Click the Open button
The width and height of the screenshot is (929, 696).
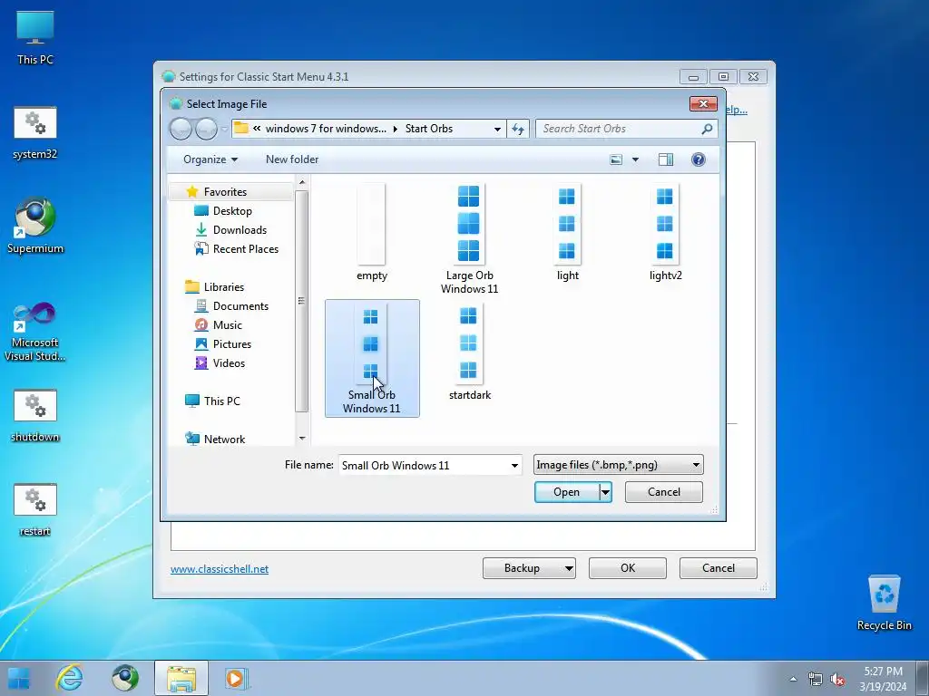click(566, 492)
